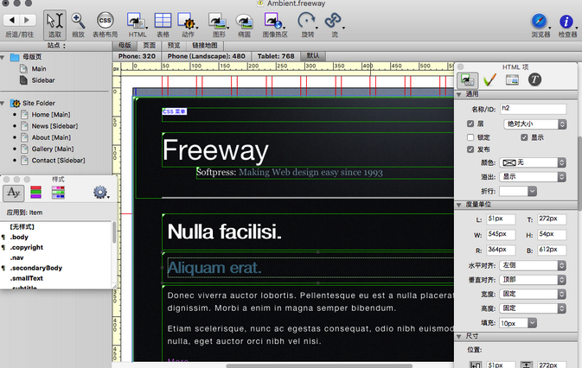
Task: Go back with the left arrow button
Action: tap(11, 20)
